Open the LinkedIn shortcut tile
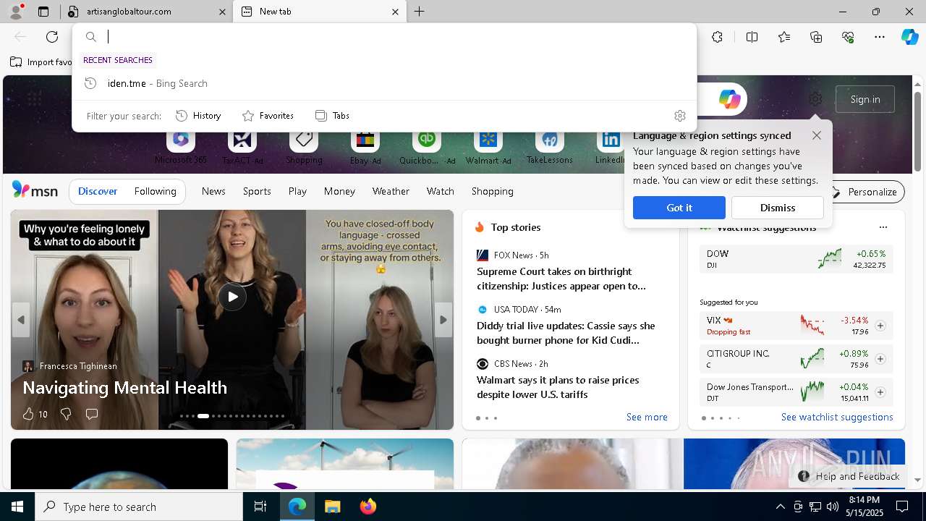Screen dimensions: 926x521 610,147
